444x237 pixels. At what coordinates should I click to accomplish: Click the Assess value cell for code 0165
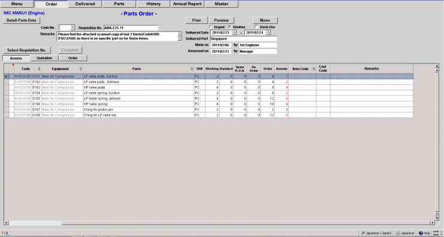click(281, 99)
